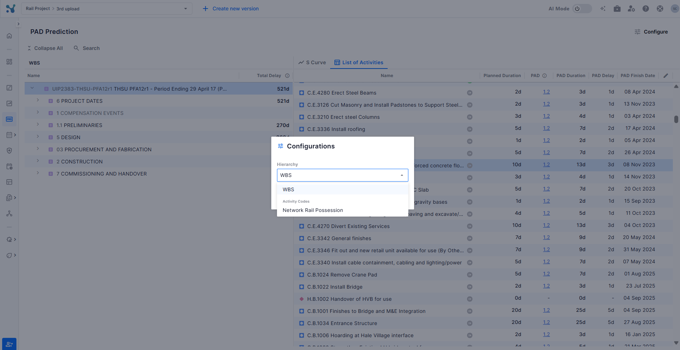Click the info icon beside Total Delay
The image size is (680, 350).
[x=287, y=76]
